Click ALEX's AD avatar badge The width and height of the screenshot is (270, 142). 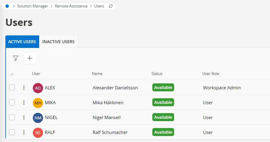coord(38,88)
